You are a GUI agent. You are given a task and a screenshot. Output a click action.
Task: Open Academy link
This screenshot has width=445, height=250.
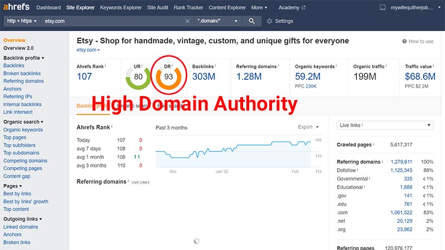tap(289, 8)
